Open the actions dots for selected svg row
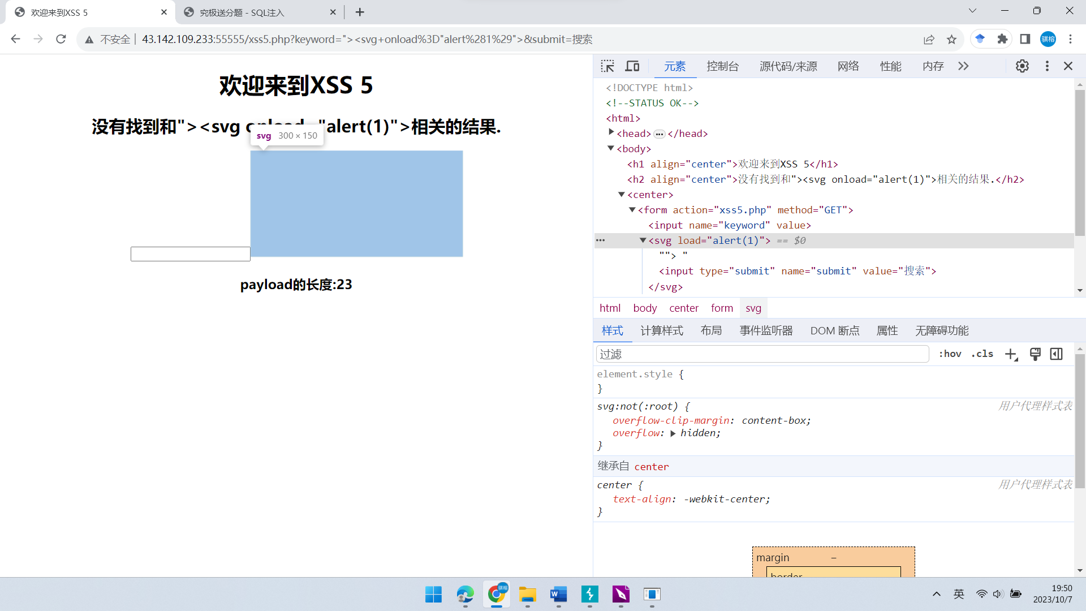1086x611 pixels. click(601, 240)
